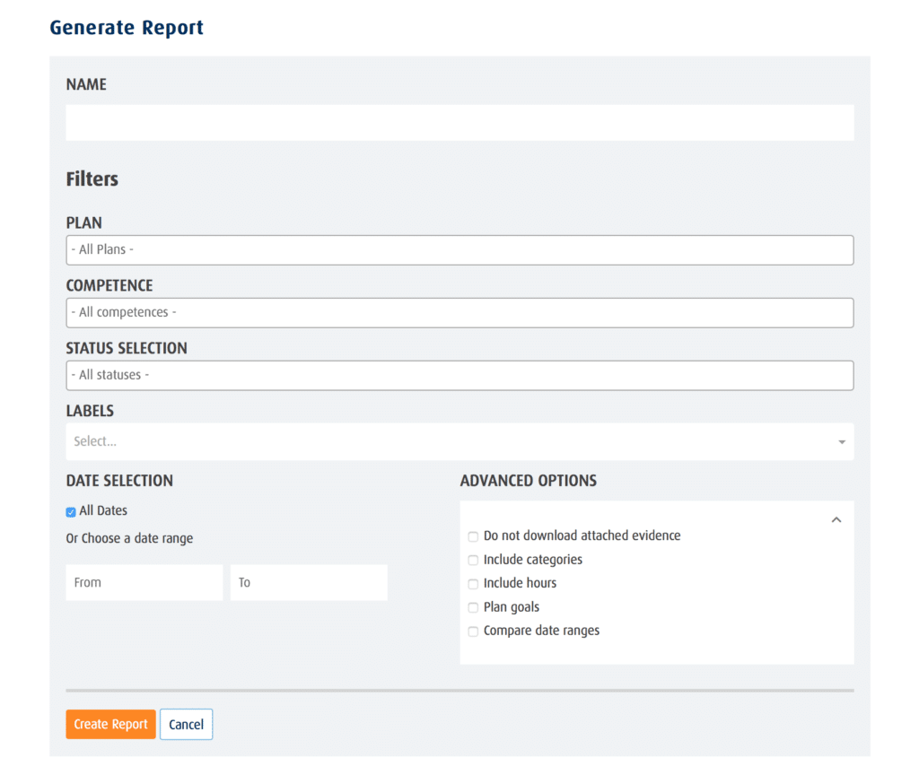The height and width of the screenshot is (775, 919).
Task: Click the Generate Report heading
Action: coord(126,27)
